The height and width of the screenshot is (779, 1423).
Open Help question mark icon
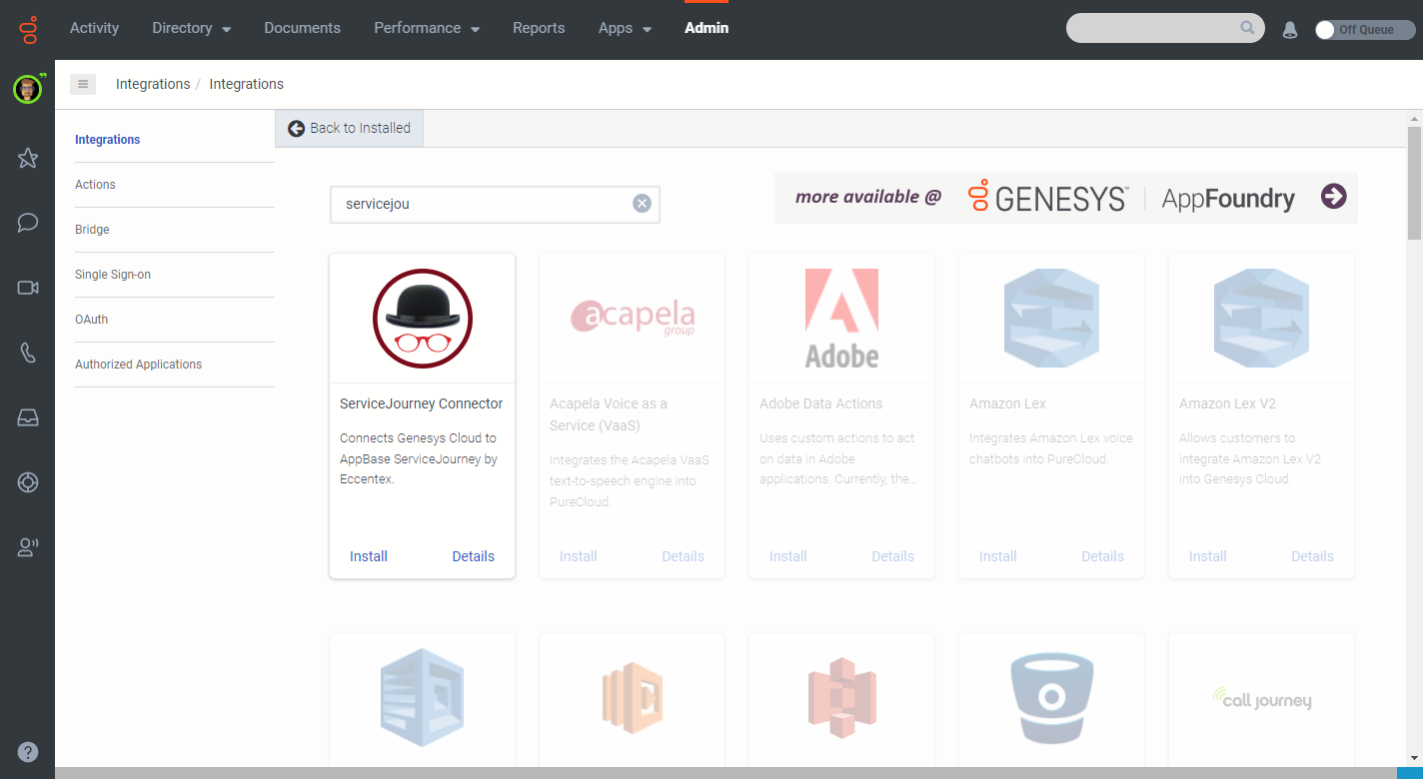(x=28, y=752)
